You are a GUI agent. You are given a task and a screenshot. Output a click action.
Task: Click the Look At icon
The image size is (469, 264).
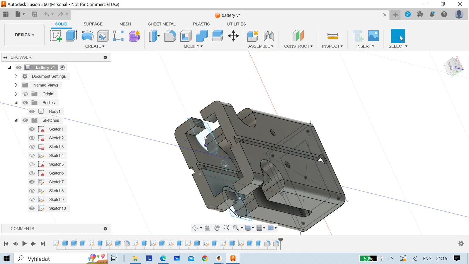(207, 228)
